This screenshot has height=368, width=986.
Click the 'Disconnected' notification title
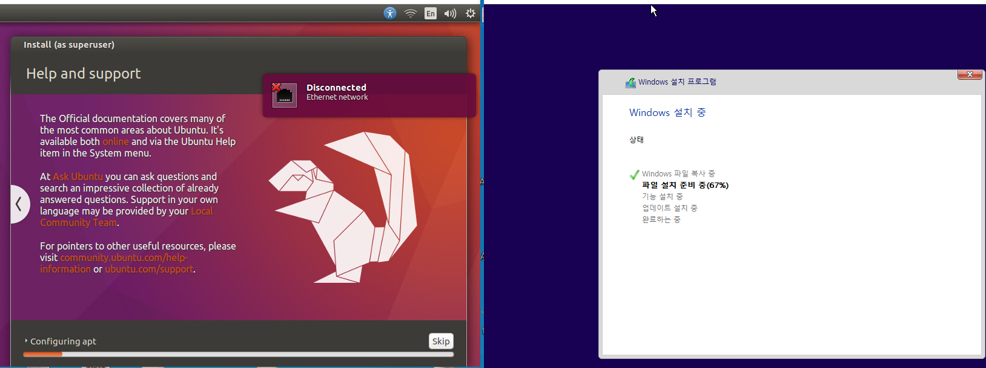tap(336, 88)
